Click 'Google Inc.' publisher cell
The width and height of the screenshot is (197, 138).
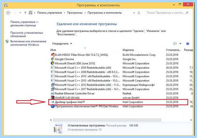click(x=129, y=59)
